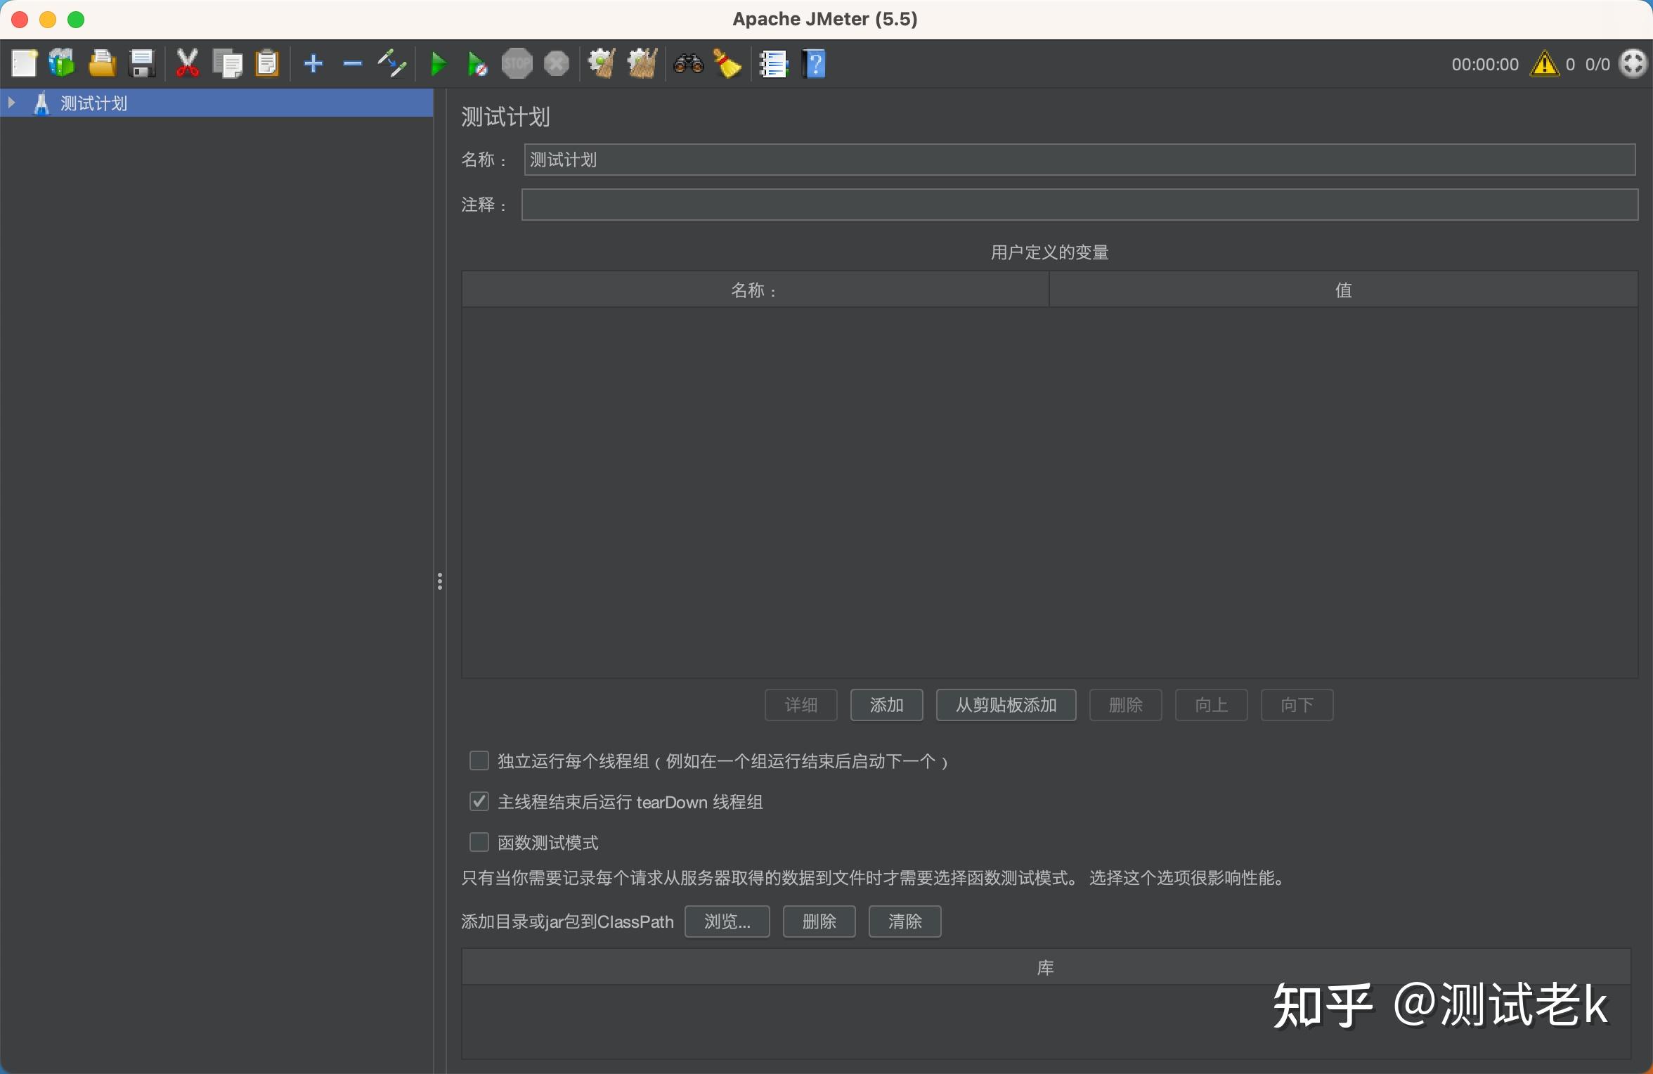Start the test with green play icon

(x=438, y=63)
